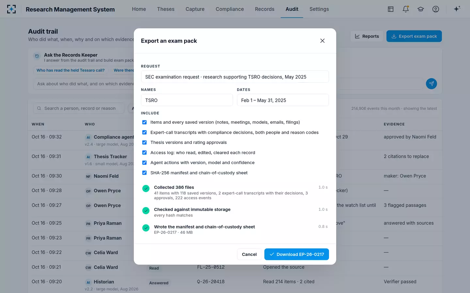Image resolution: width=470 pixels, height=293 pixels.
Task: Click the Request text field
Action: coord(235,77)
